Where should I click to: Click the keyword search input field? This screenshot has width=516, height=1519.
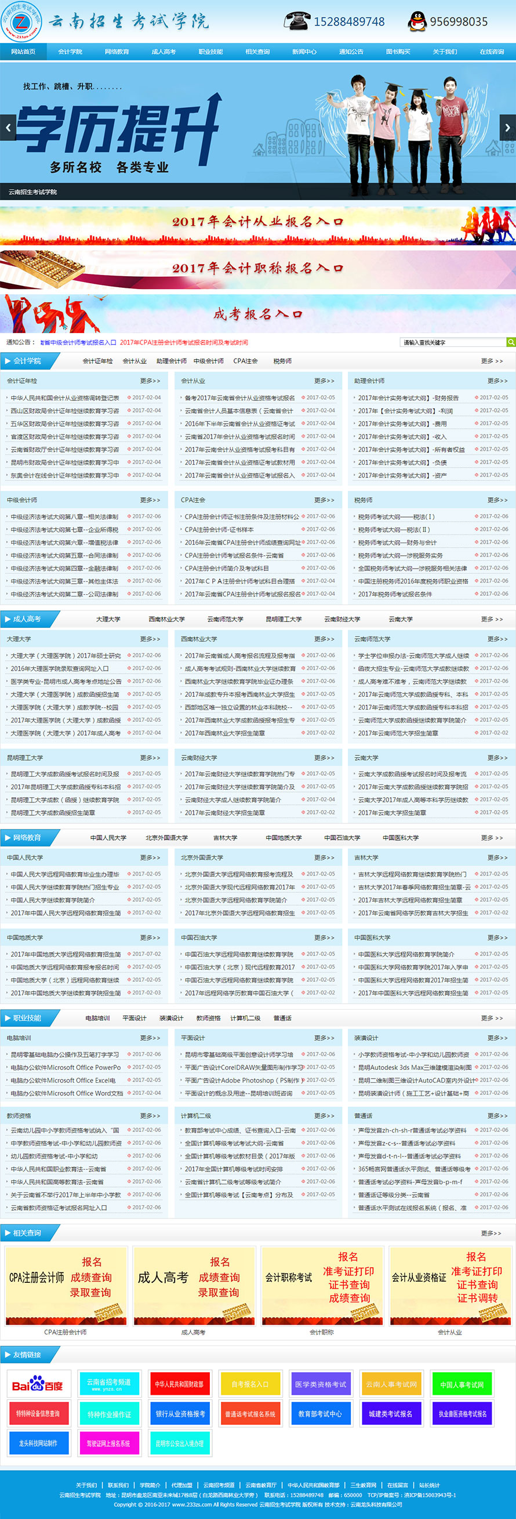tap(452, 342)
